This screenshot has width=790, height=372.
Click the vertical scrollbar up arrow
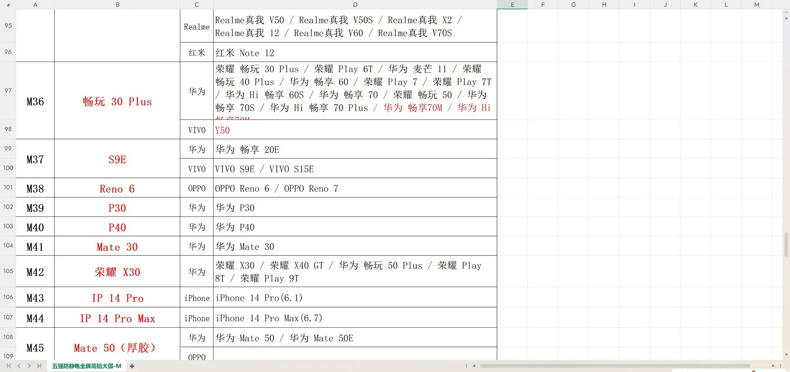pos(786,18)
